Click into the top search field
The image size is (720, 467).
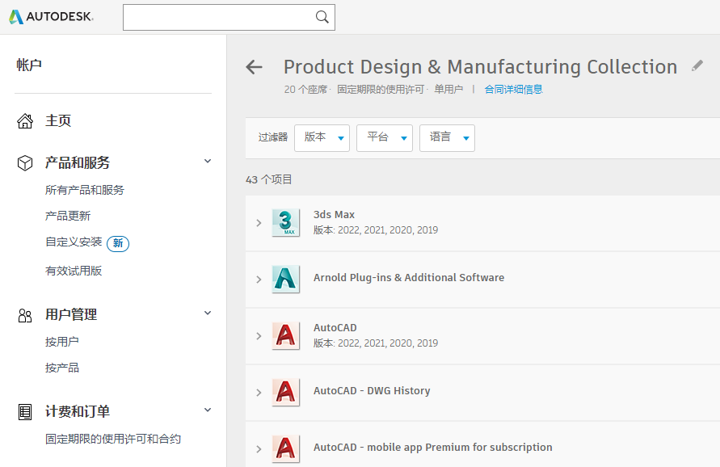coord(217,17)
